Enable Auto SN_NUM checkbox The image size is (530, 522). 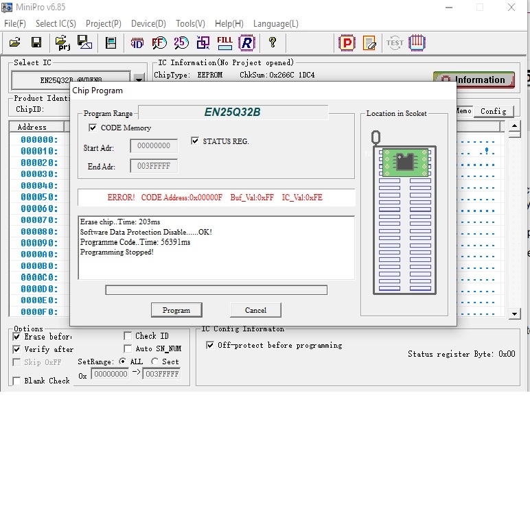tap(128, 348)
